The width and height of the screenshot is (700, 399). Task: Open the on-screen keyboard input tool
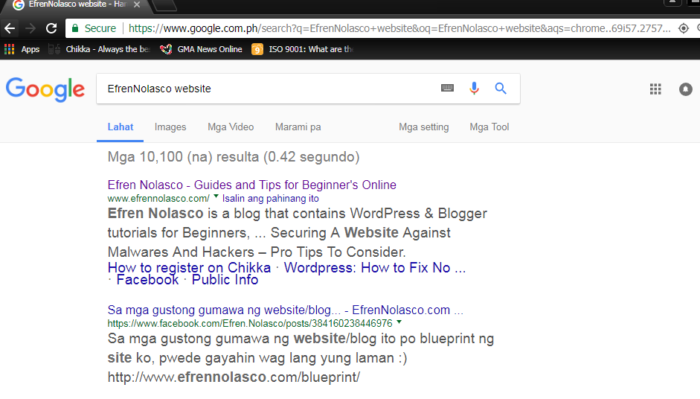447,88
